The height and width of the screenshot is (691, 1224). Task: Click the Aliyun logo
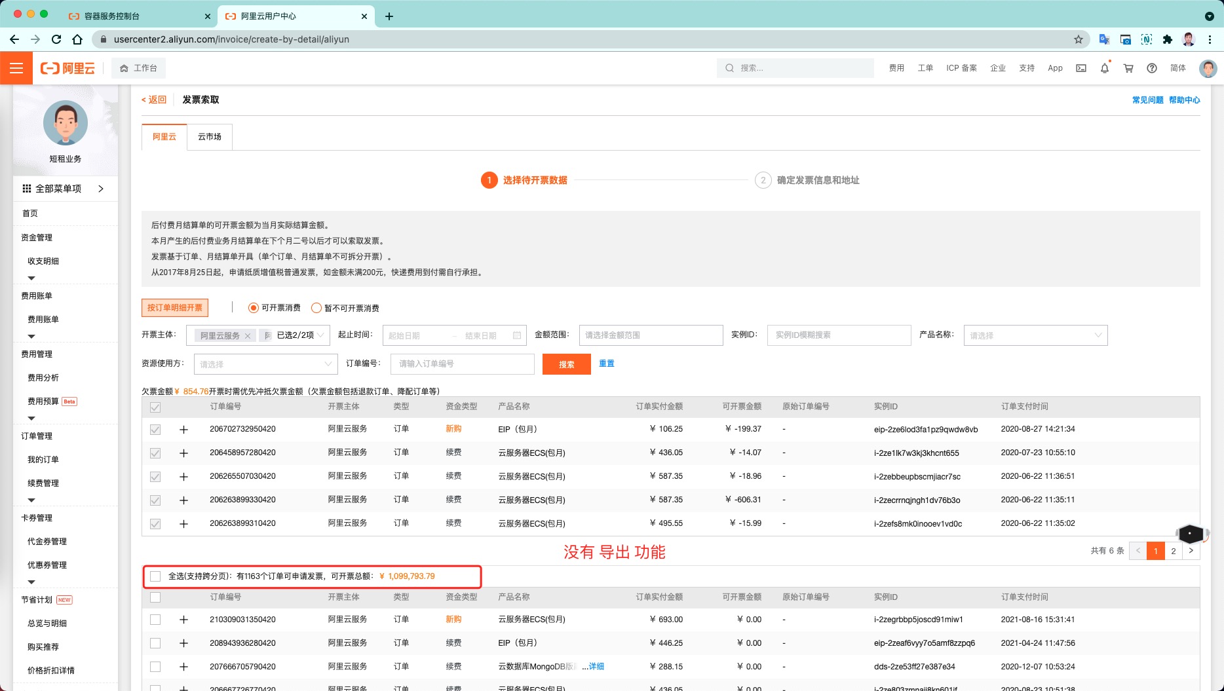(67, 68)
